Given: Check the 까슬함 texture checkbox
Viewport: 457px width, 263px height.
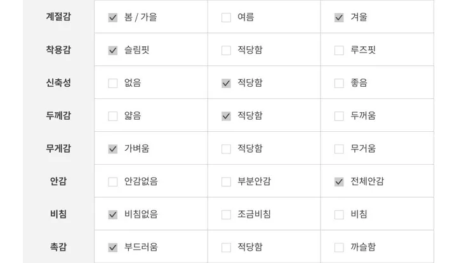Looking at the screenshot, I should pyautogui.click(x=339, y=248).
